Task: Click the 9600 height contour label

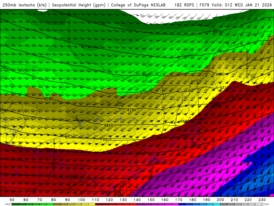Action: (222, 51)
